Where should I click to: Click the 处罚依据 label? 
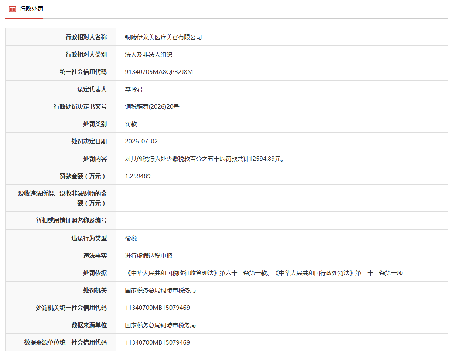coord(95,273)
